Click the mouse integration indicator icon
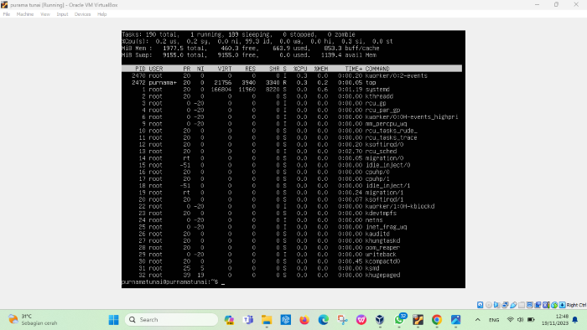The height and width of the screenshot is (330, 587). coord(554,305)
